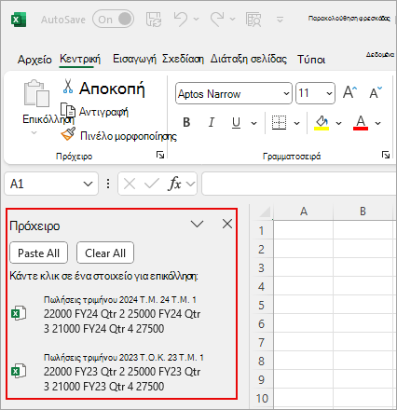The height and width of the screenshot is (410, 397).
Task: Open the fill color dropdown arrow
Action: point(339,123)
